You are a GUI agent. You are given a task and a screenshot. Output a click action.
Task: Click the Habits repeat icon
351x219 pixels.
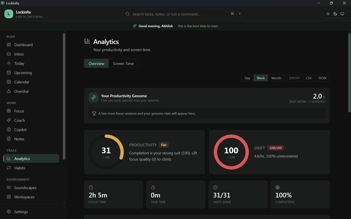click(9, 168)
